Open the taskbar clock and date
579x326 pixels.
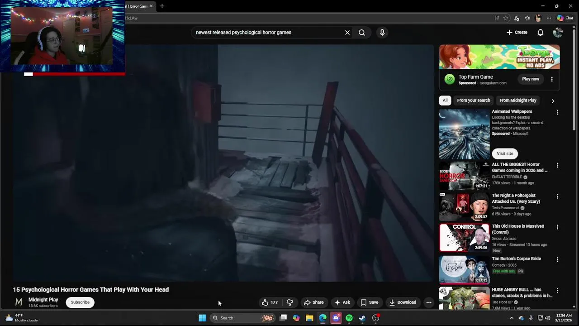564,318
